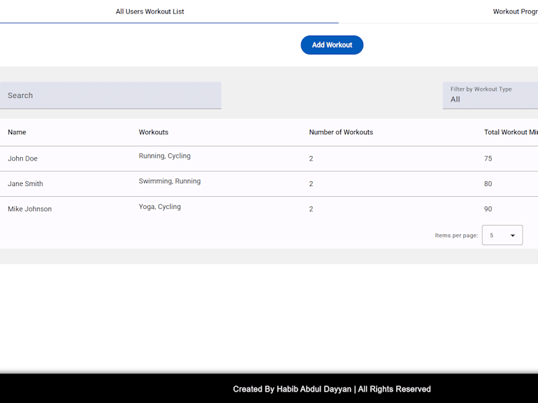Click the Created By Habib Abdul Dayyan footer text

pos(332,390)
